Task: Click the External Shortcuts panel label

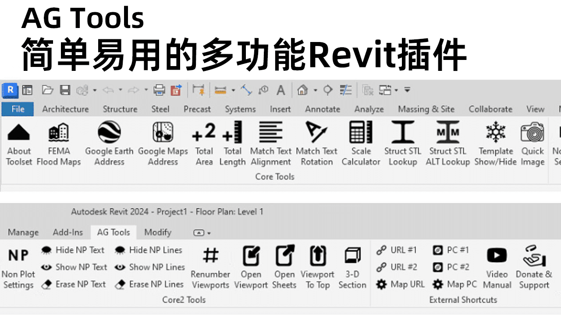Action: [x=463, y=300]
